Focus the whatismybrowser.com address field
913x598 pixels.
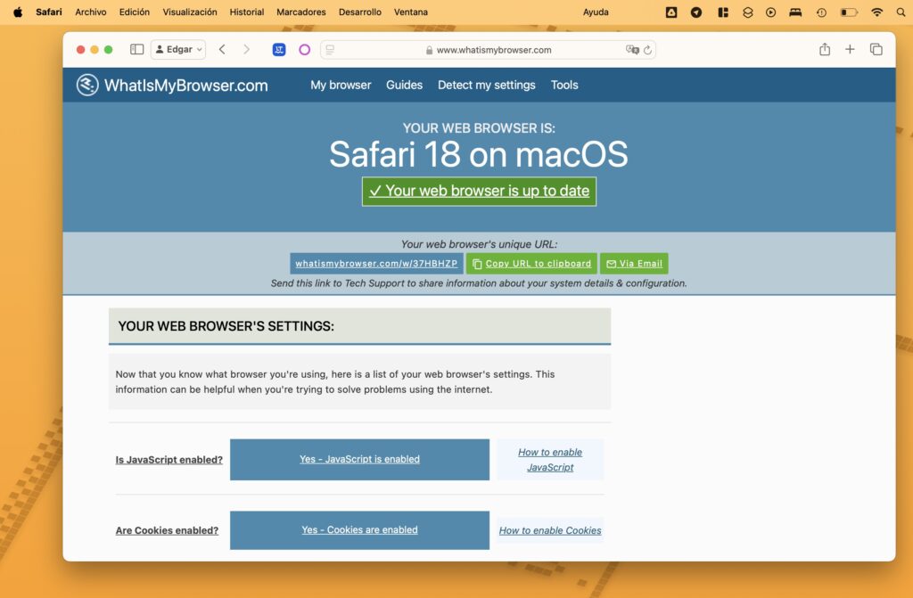coord(488,50)
